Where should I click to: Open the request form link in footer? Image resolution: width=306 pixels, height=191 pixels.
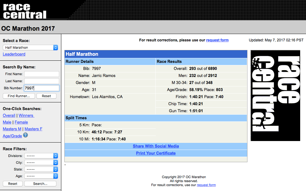tap(206, 185)
